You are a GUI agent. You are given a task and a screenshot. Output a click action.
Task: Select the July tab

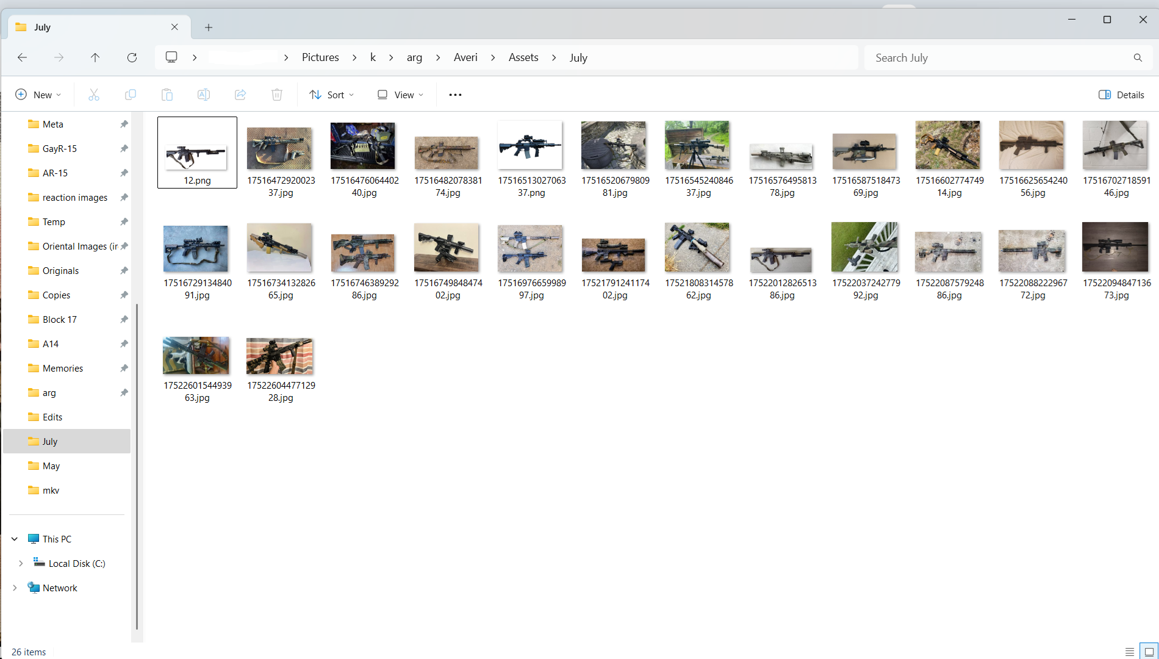pyautogui.click(x=98, y=27)
